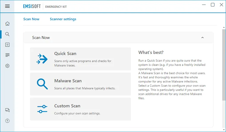Collapse the Scan Now section chevron
Image resolution: width=226 pixels, height=132 pixels.
coord(203,38)
